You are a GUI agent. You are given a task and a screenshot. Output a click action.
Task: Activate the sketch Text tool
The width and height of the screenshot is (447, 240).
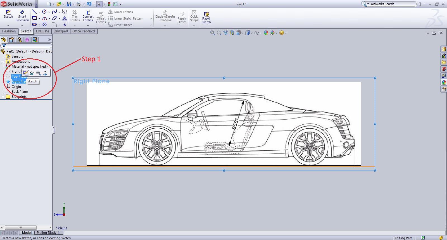click(x=65, y=18)
